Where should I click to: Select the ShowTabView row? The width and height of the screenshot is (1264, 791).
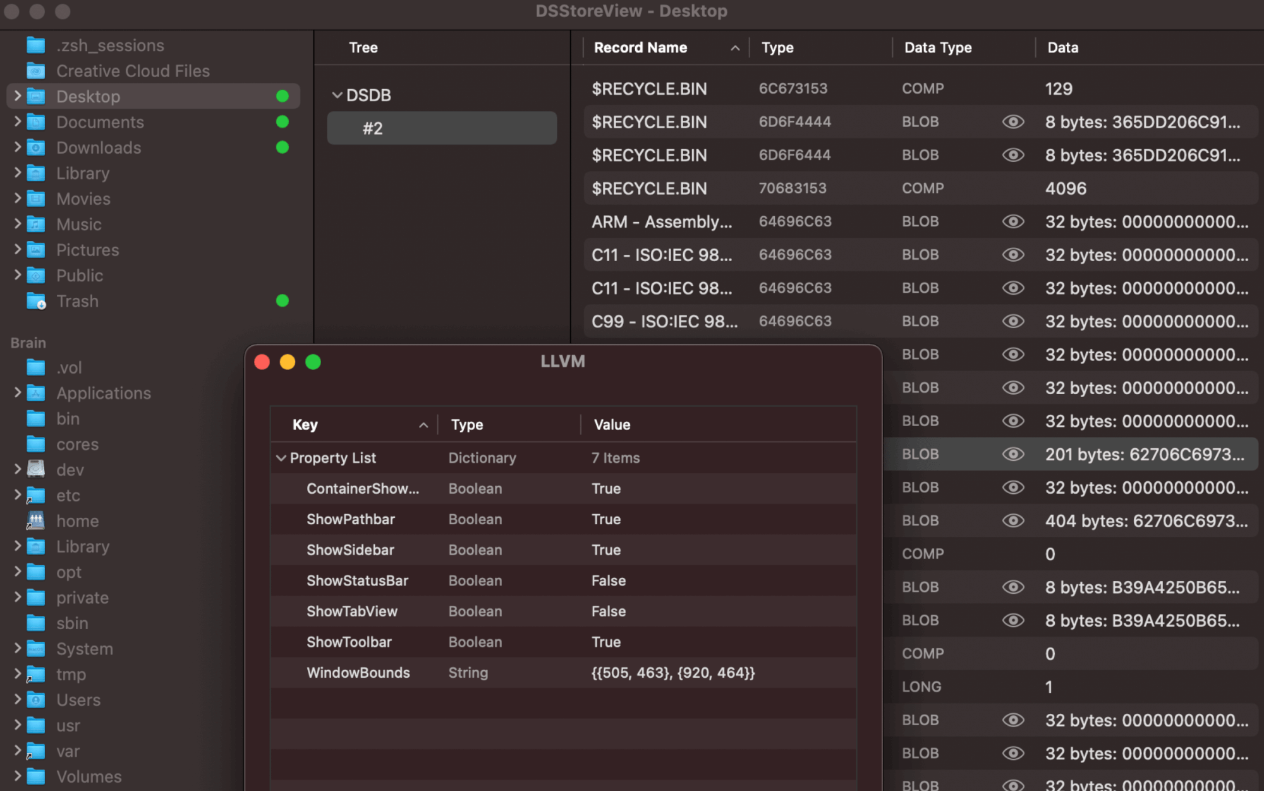[563, 612]
